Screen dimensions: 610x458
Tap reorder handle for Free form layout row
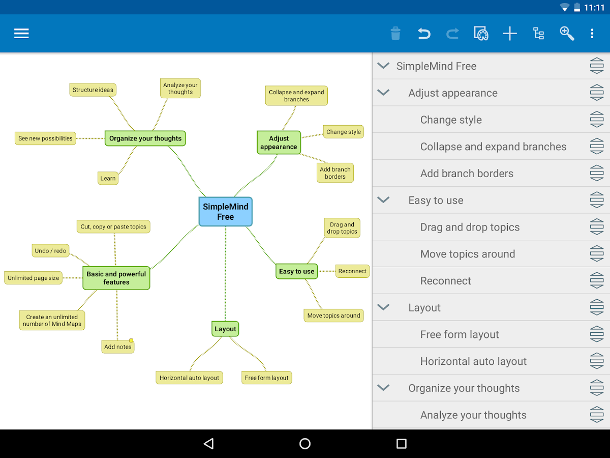tap(597, 335)
